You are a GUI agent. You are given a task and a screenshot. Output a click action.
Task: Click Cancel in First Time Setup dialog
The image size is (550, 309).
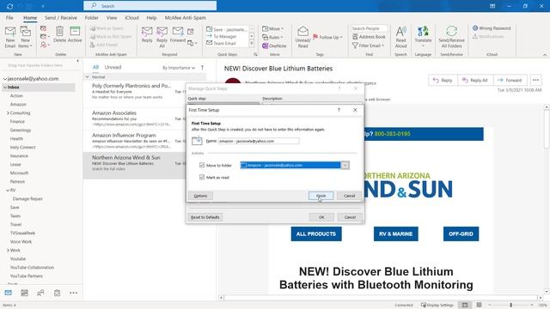click(350, 196)
